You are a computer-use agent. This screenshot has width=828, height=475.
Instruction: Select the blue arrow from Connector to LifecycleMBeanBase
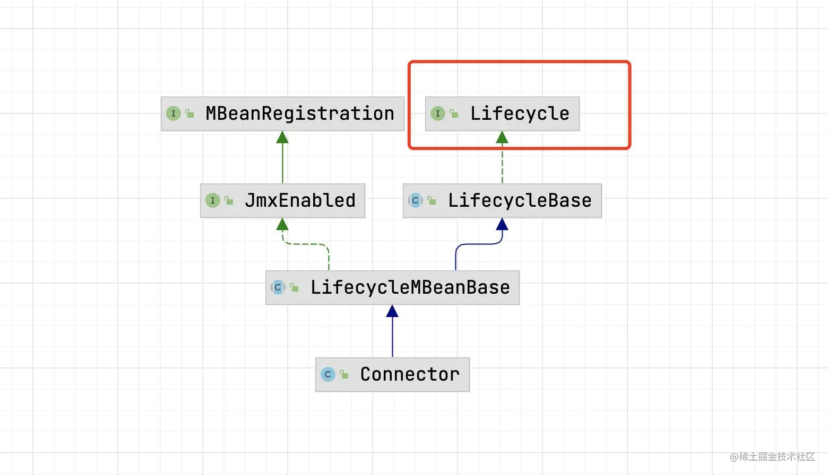click(392, 331)
